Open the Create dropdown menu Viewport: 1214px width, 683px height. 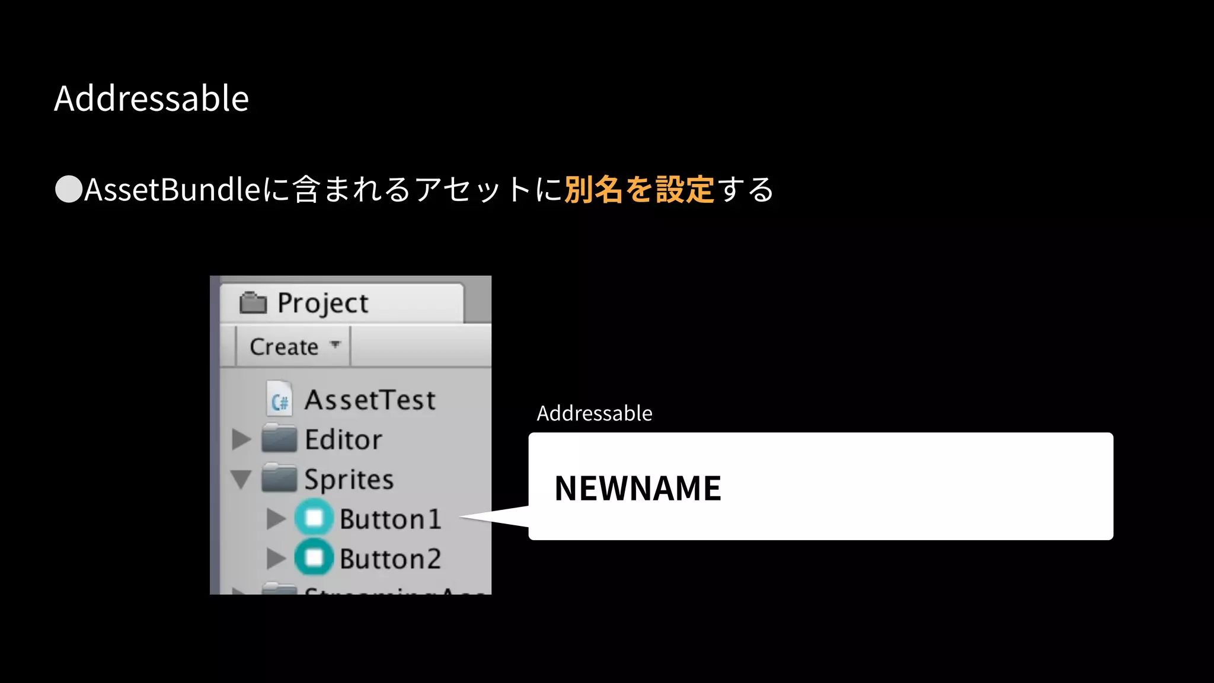293,346
